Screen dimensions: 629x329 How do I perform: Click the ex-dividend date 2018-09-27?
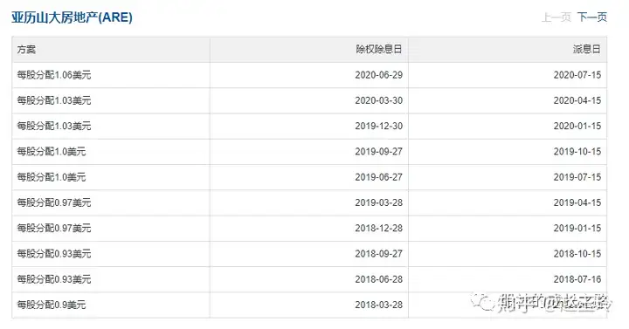378,254
